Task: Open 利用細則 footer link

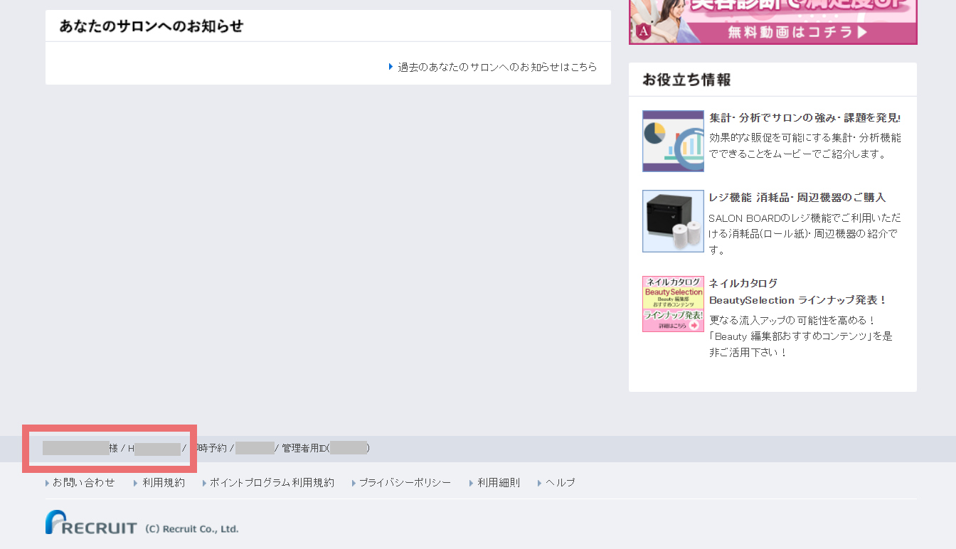Action: pyautogui.click(x=498, y=483)
